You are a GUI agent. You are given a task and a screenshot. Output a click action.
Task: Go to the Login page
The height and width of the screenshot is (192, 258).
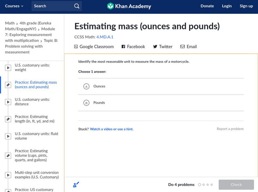[227, 6]
